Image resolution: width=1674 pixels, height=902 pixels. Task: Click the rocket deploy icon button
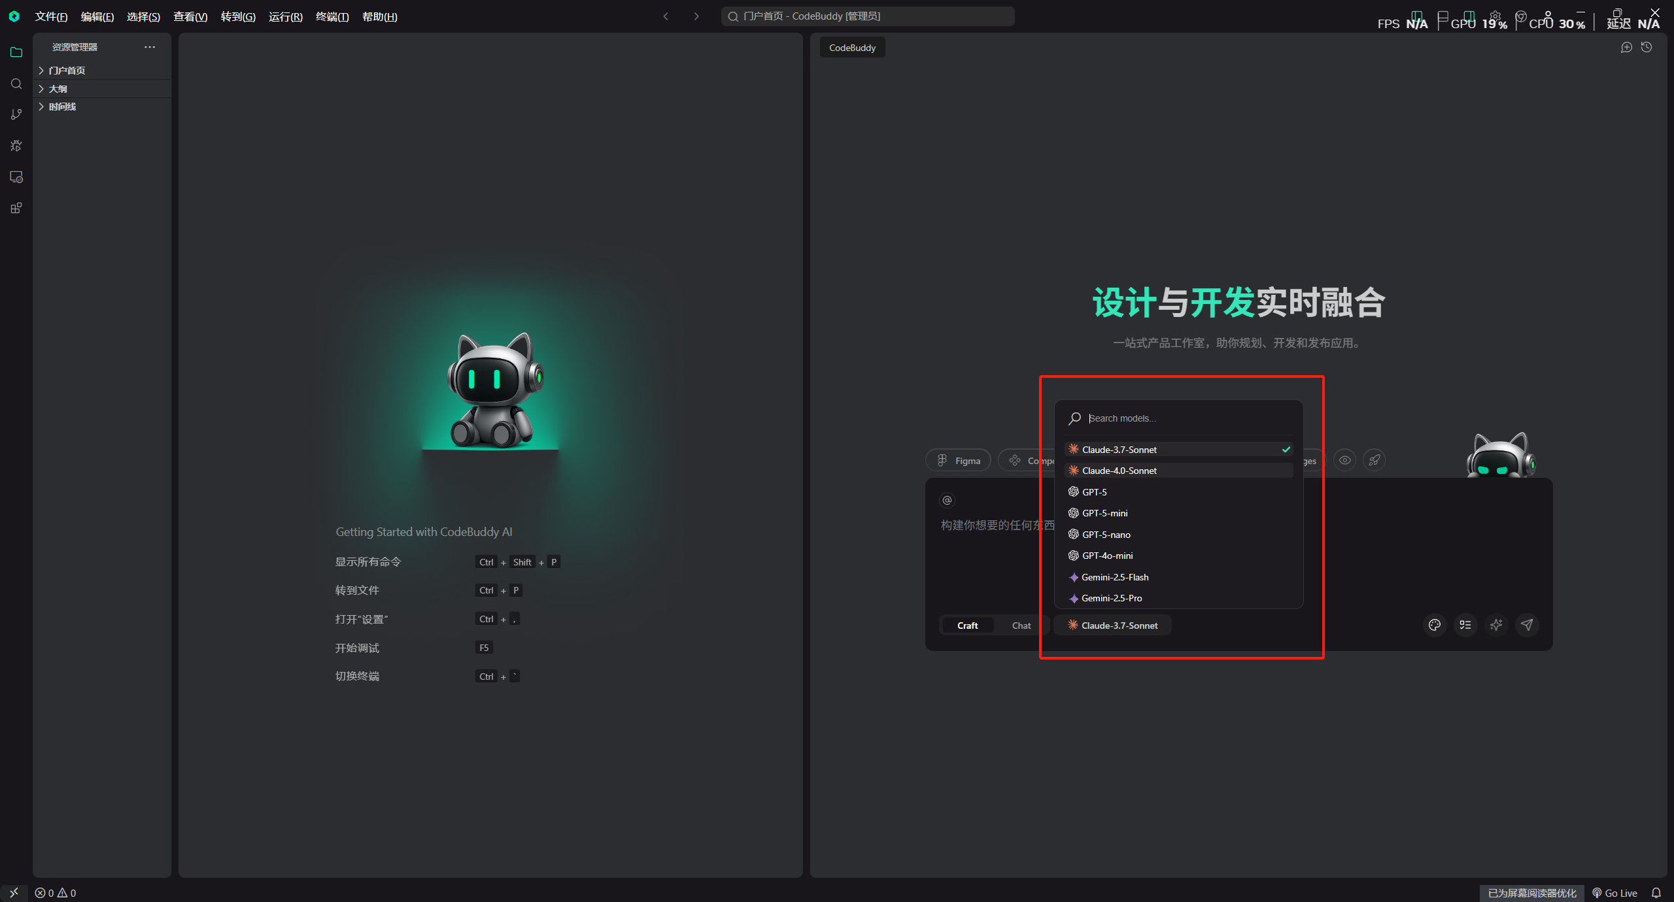click(x=1375, y=460)
